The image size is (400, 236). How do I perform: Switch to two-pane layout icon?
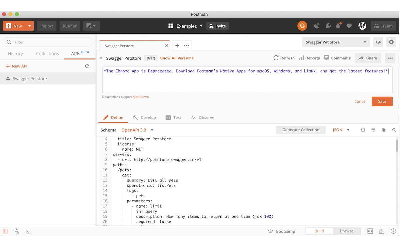point(370,231)
